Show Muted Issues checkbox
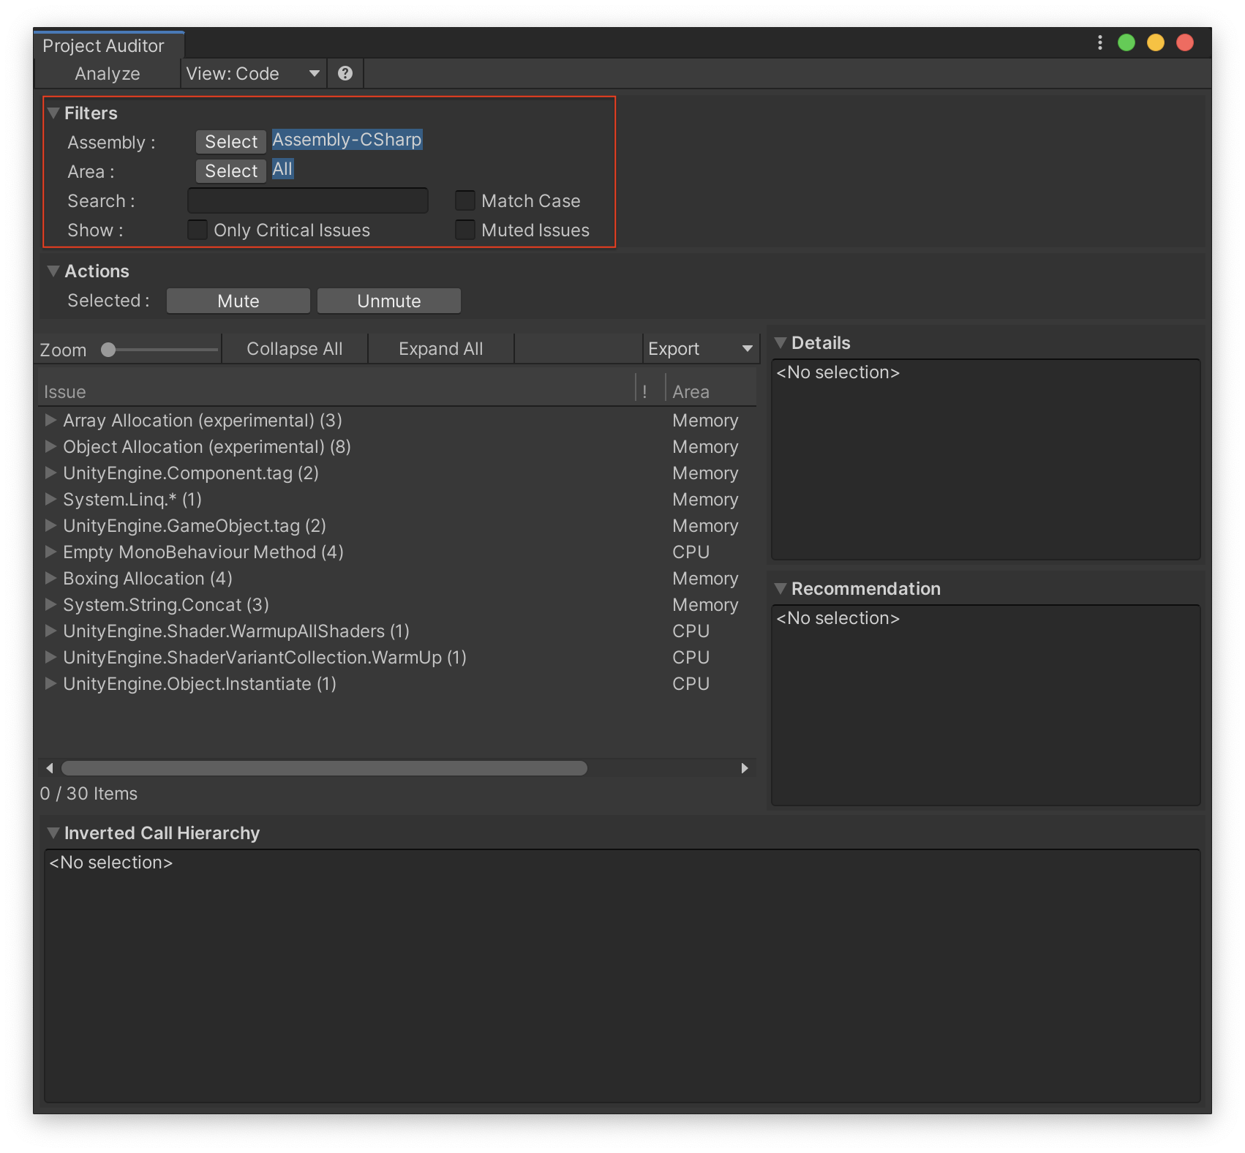Screen dimensions: 1245x1153 point(465,230)
